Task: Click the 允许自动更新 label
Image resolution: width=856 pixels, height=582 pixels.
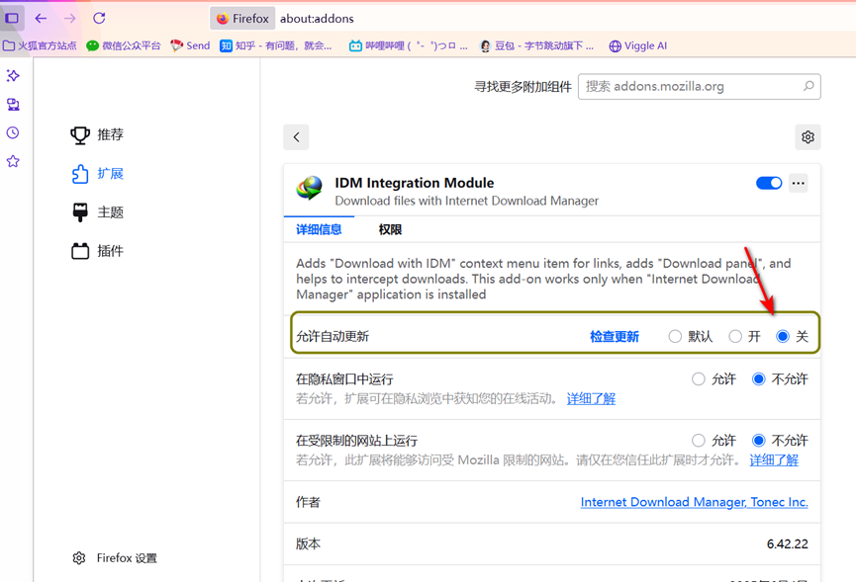Action: [333, 336]
